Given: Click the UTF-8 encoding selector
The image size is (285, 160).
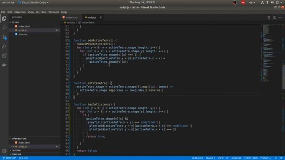Looking at the screenshot, I should pyautogui.click(x=220, y=158).
